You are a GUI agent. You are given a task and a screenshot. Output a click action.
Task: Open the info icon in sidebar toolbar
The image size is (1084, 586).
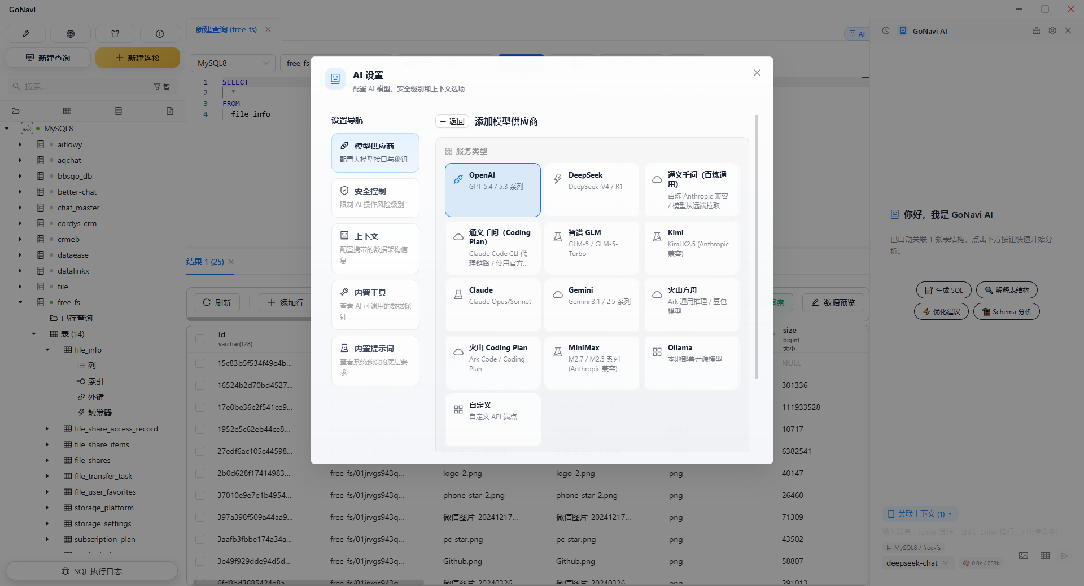point(160,34)
